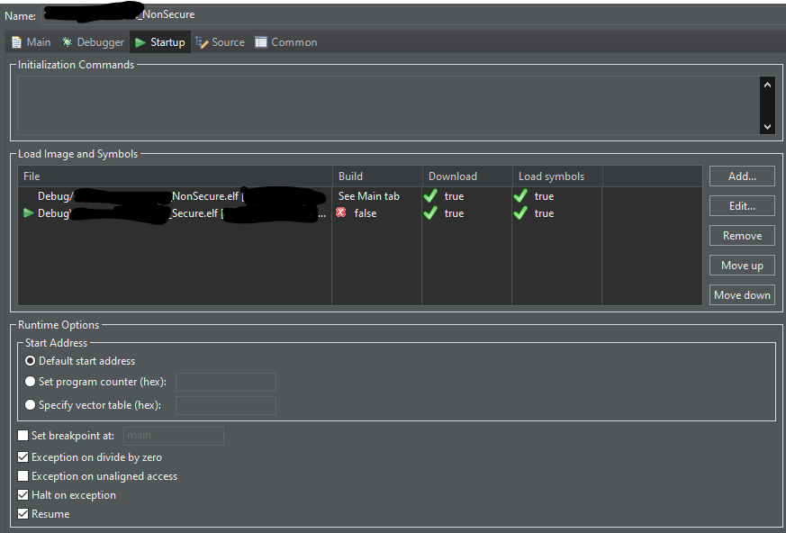Check the Set breakpoint at option
Screen dimensions: 786x533
pyautogui.click(x=23, y=436)
